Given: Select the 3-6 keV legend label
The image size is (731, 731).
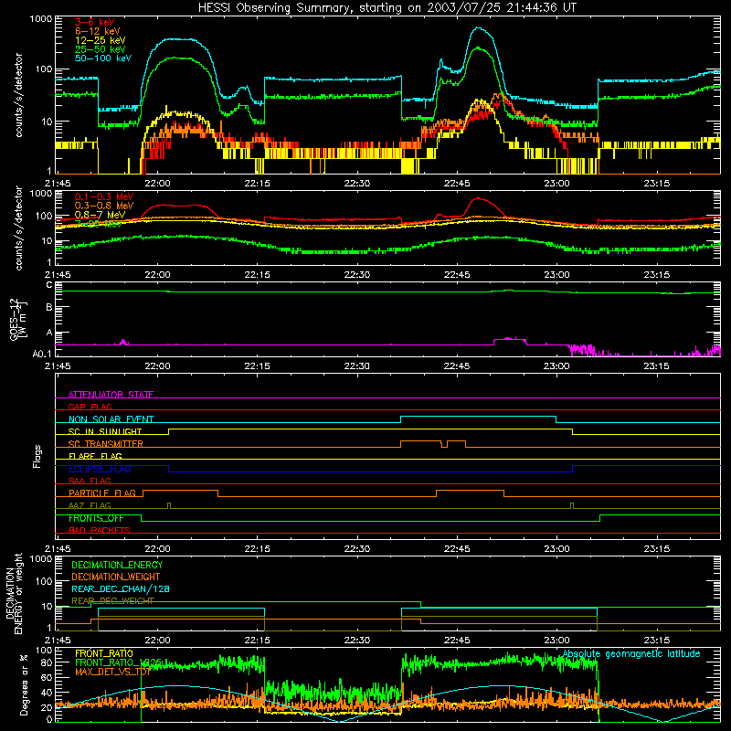Looking at the screenshot, I should coord(94,22).
